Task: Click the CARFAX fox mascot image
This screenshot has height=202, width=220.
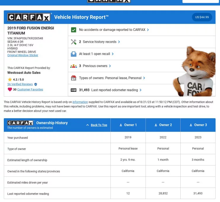Action: click(194, 73)
